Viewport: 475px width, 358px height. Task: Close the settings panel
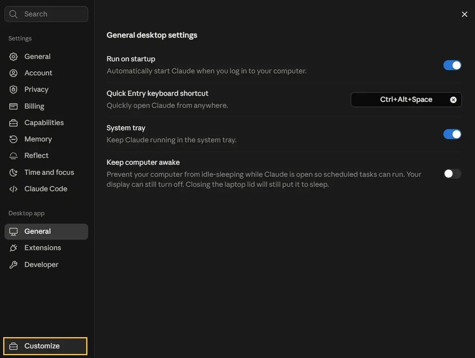click(465, 14)
